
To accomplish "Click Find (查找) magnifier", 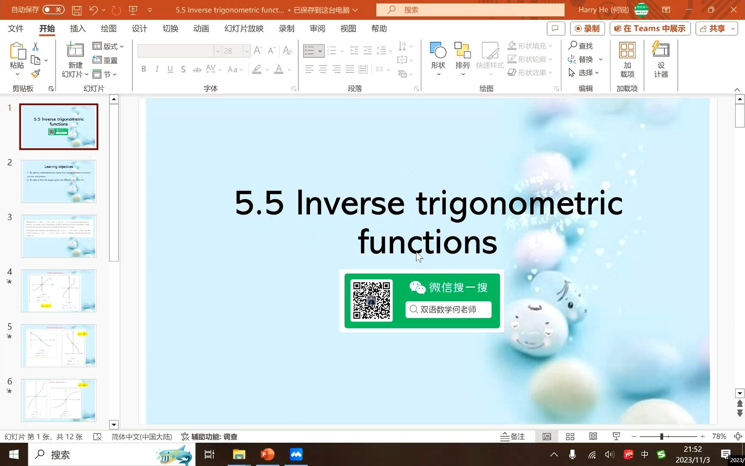I will pyautogui.click(x=580, y=45).
